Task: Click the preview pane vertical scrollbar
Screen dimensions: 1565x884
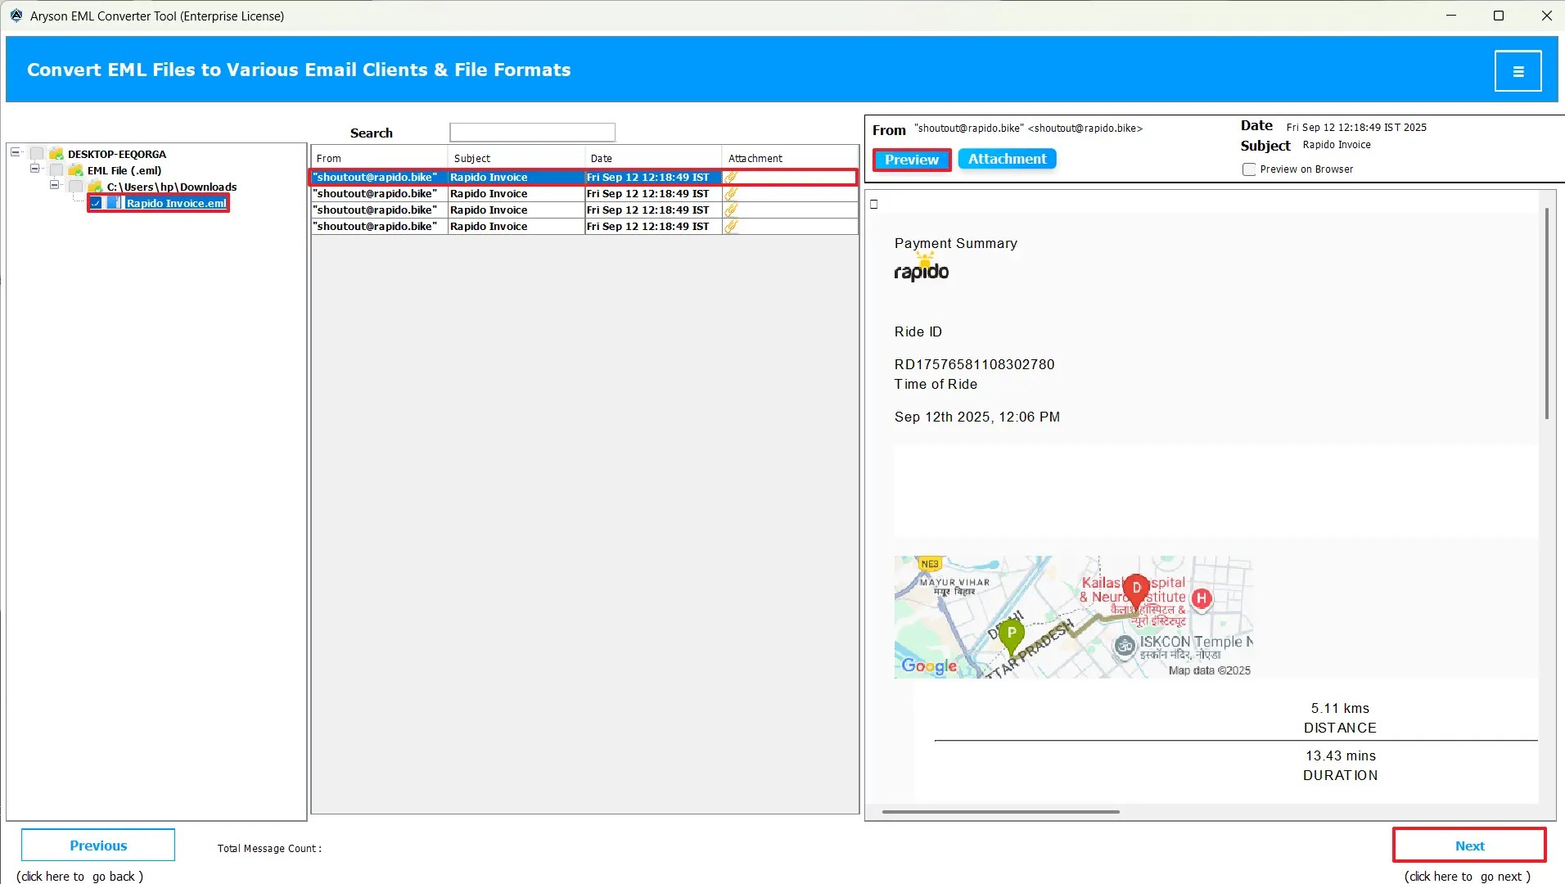Action: click(1546, 313)
